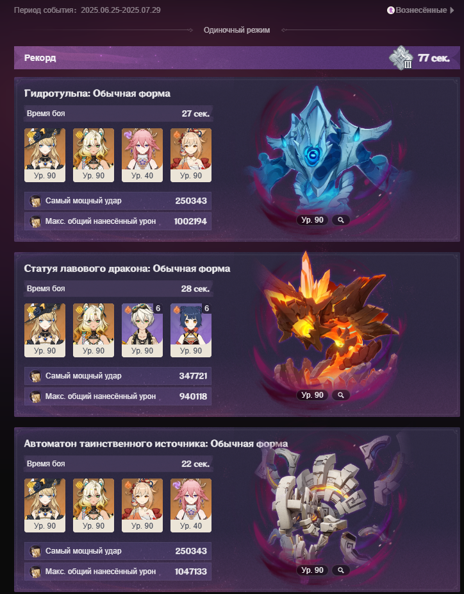Click the Вознесённые difficulty icon
This screenshot has height=594, width=464.
tap(390, 10)
